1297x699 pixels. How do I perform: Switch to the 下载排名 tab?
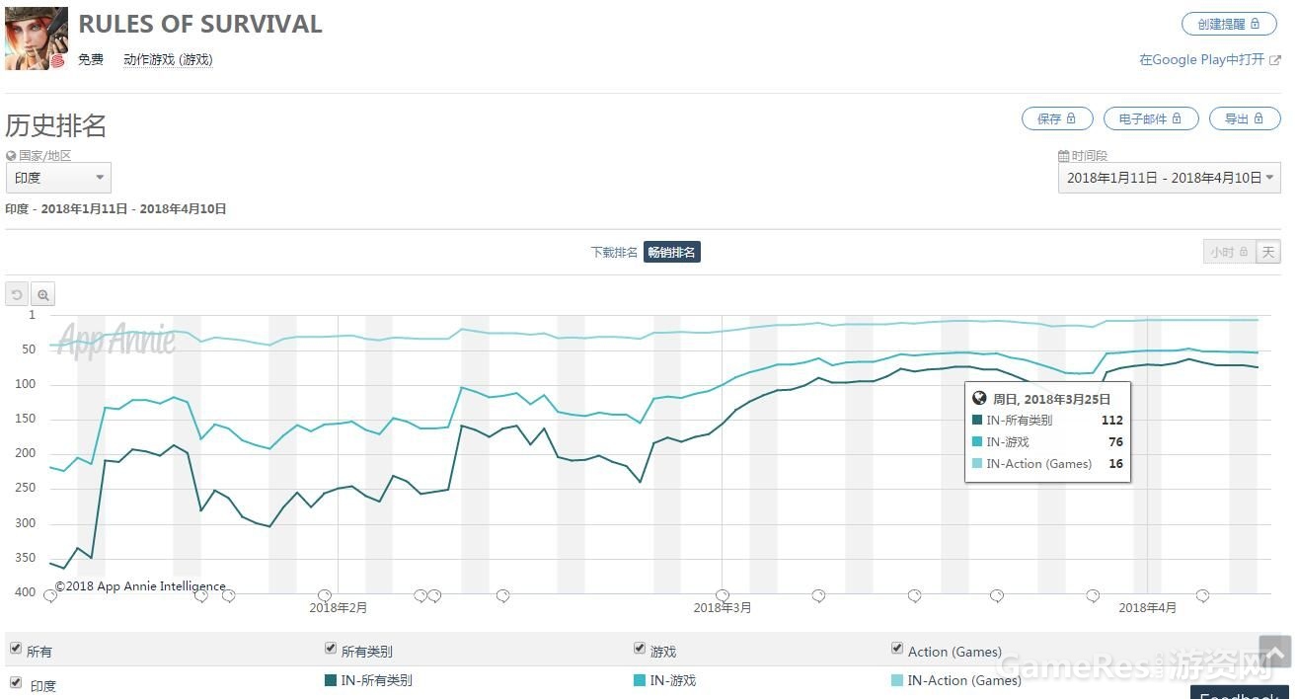(614, 252)
